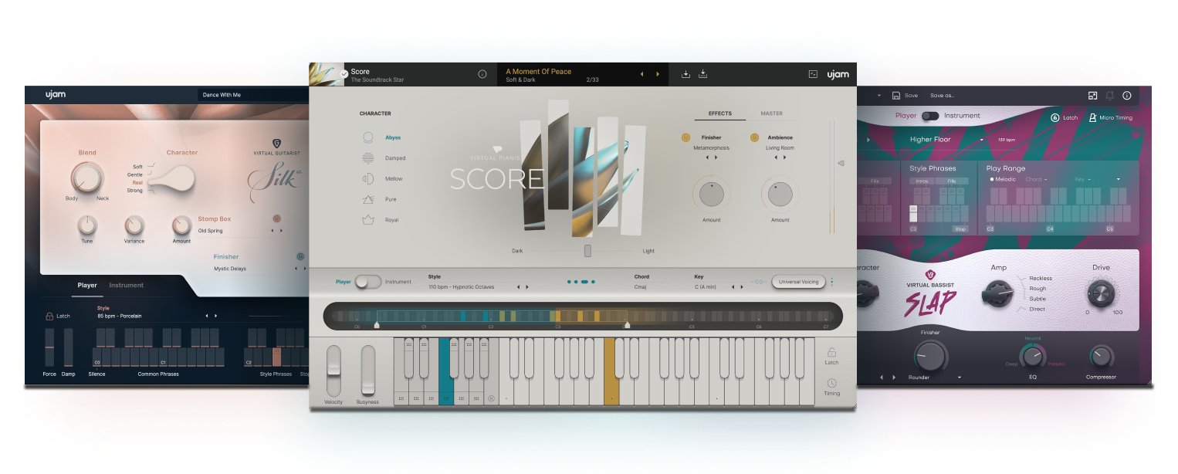The image size is (1178, 474).
Task: Disable the Ambience effect power button
Action: (x=754, y=137)
